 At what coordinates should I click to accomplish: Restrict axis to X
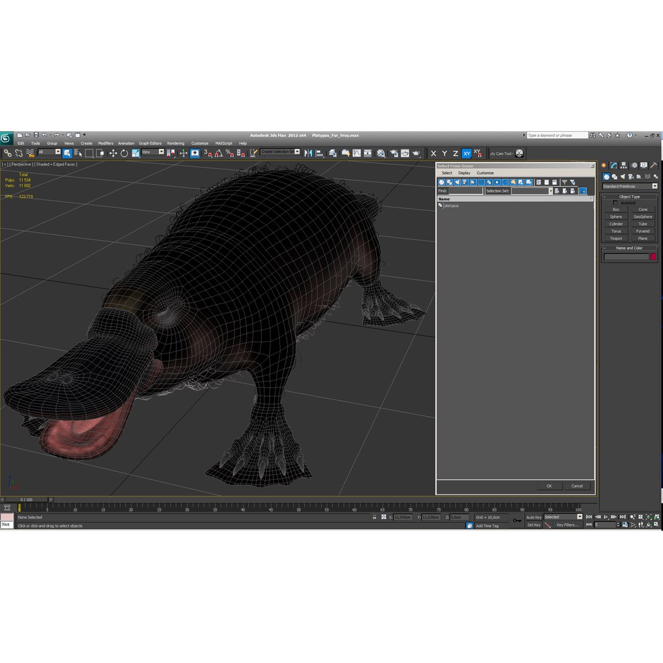[x=433, y=153]
